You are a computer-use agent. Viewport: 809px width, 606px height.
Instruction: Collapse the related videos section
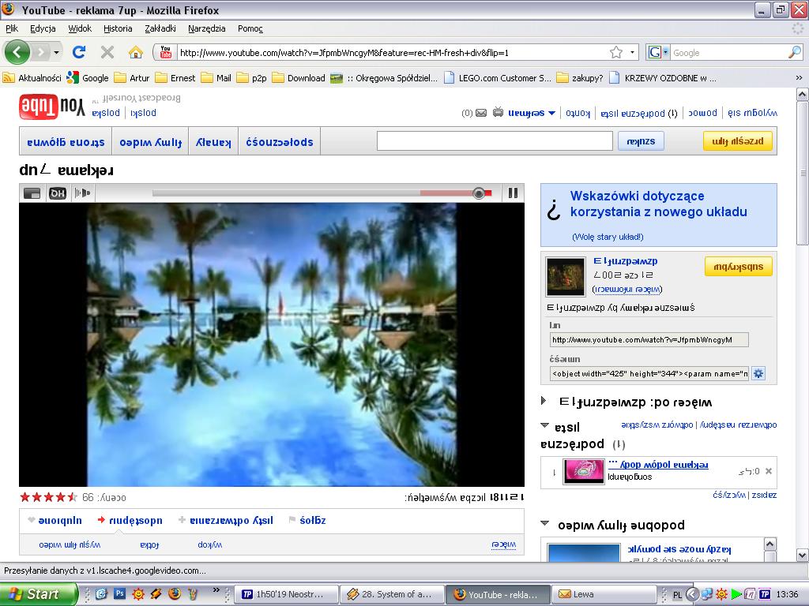pyautogui.click(x=544, y=524)
